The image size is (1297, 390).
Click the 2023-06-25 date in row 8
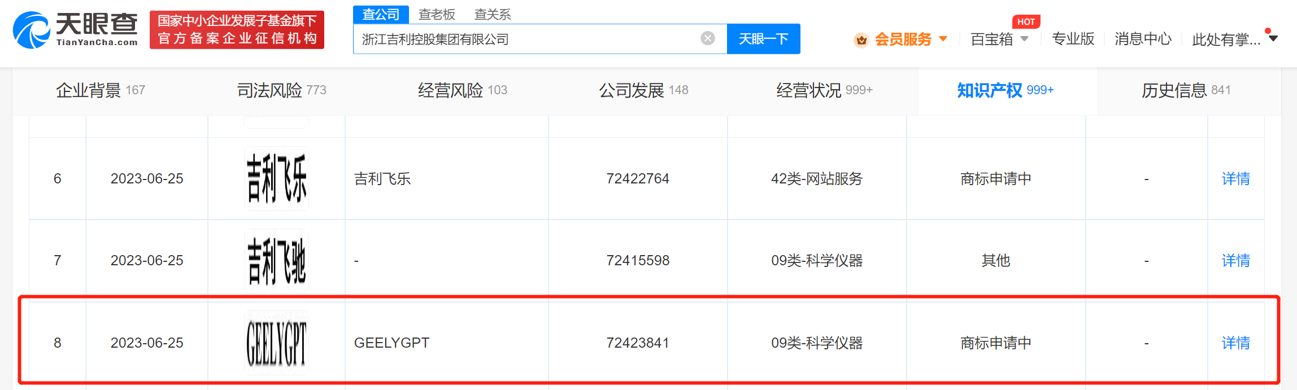pyautogui.click(x=147, y=343)
